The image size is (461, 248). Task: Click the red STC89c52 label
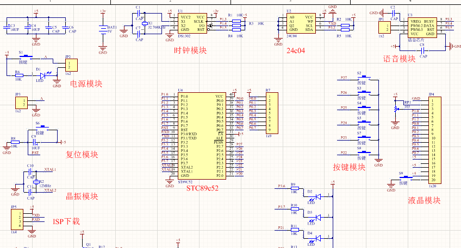click(x=202, y=188)
